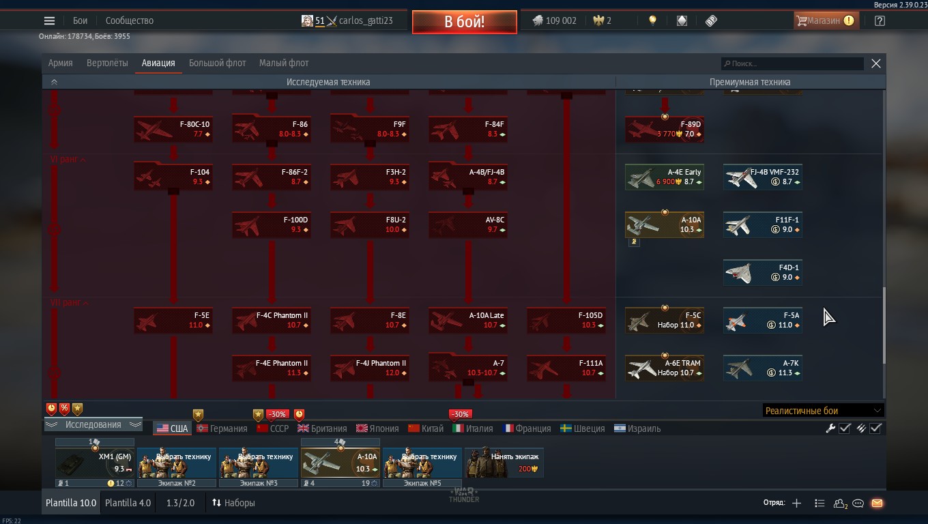The width and height of the screenshot is (928, 524).
Task: Collapse the VII ранг section
Action: (70, 302)
